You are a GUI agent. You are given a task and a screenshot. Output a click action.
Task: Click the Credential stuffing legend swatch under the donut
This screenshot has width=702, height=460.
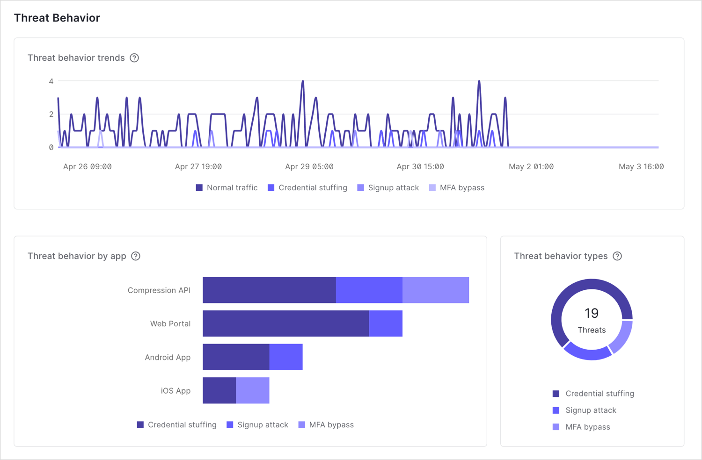point(556,393)
